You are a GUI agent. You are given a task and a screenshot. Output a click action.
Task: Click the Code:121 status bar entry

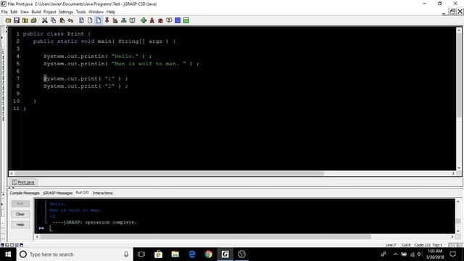[x=422, y=245]
